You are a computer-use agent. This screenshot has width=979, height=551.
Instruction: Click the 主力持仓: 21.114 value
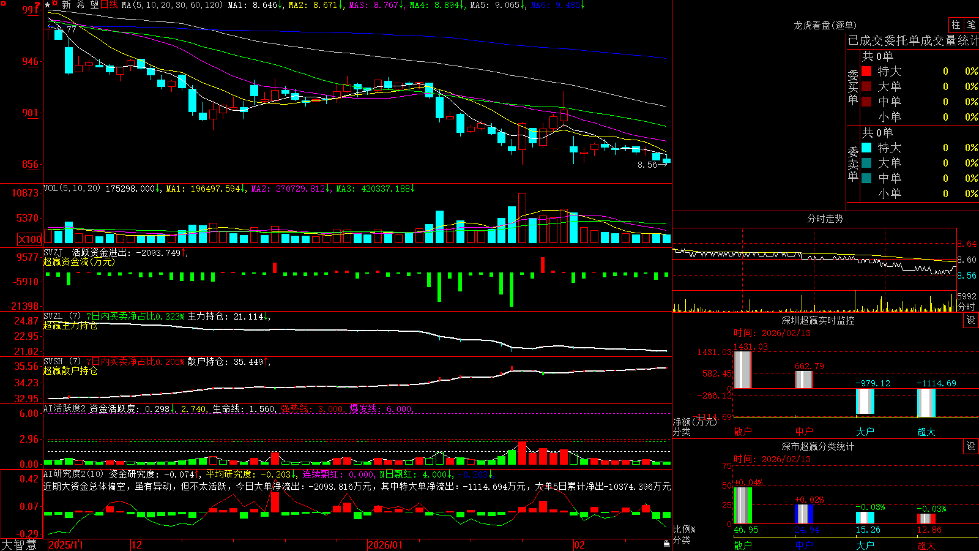(x=229, y=317)
